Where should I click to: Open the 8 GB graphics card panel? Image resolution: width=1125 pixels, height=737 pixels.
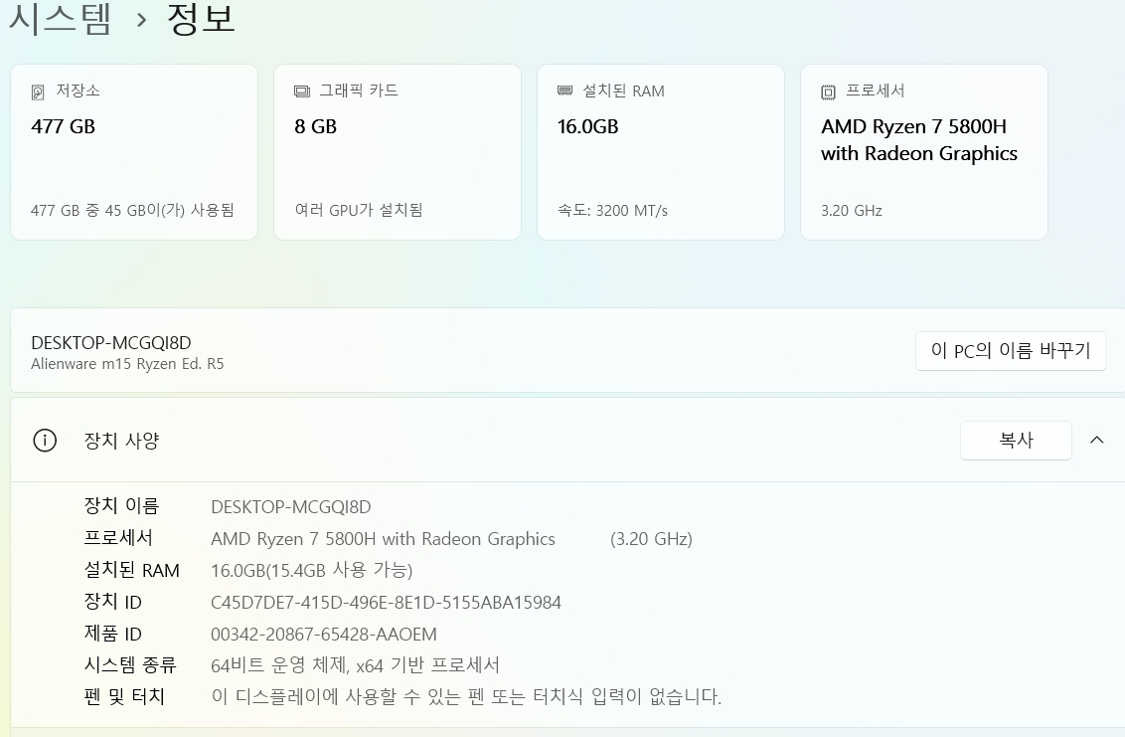click(398, 151)
